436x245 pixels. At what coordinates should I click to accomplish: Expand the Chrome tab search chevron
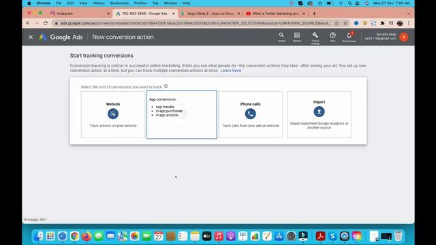click(408, 14)
